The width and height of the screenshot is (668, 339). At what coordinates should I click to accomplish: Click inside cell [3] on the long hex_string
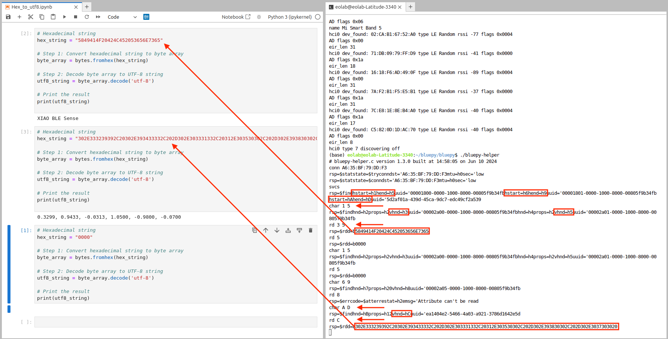click(x=177, y=139)
